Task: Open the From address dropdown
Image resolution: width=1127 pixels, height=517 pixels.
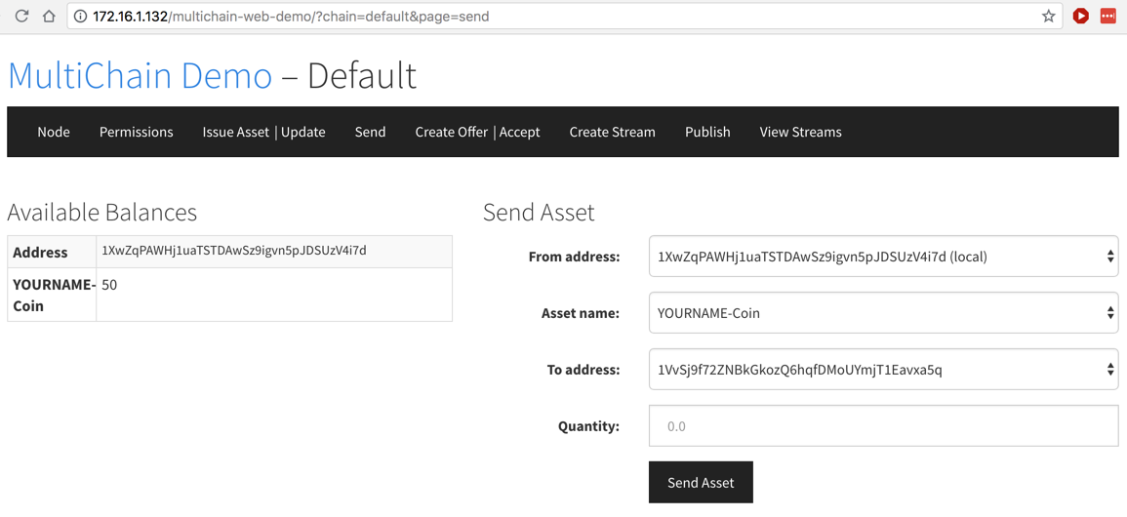Action: [x=883, y=257]
